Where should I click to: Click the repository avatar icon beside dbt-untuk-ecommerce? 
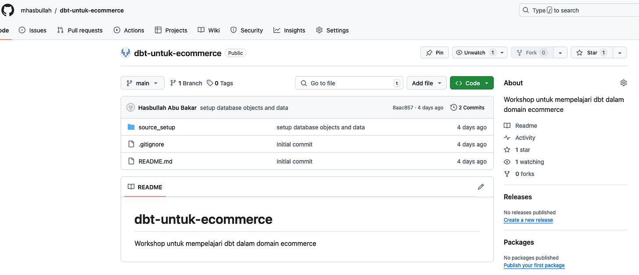pos(126,53)
